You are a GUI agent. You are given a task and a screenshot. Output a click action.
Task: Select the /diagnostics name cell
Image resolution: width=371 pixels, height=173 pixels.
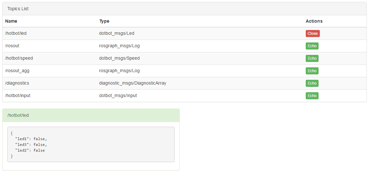(17, 83)
